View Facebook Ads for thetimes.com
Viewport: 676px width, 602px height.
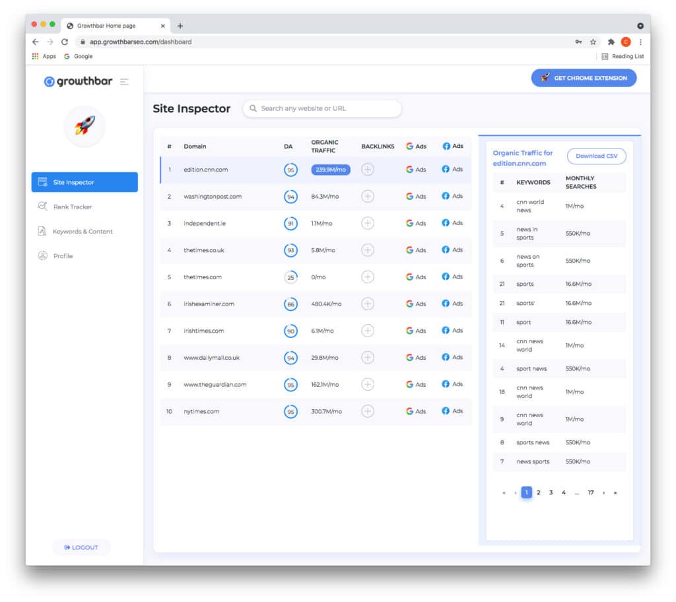tap(452, 277)
